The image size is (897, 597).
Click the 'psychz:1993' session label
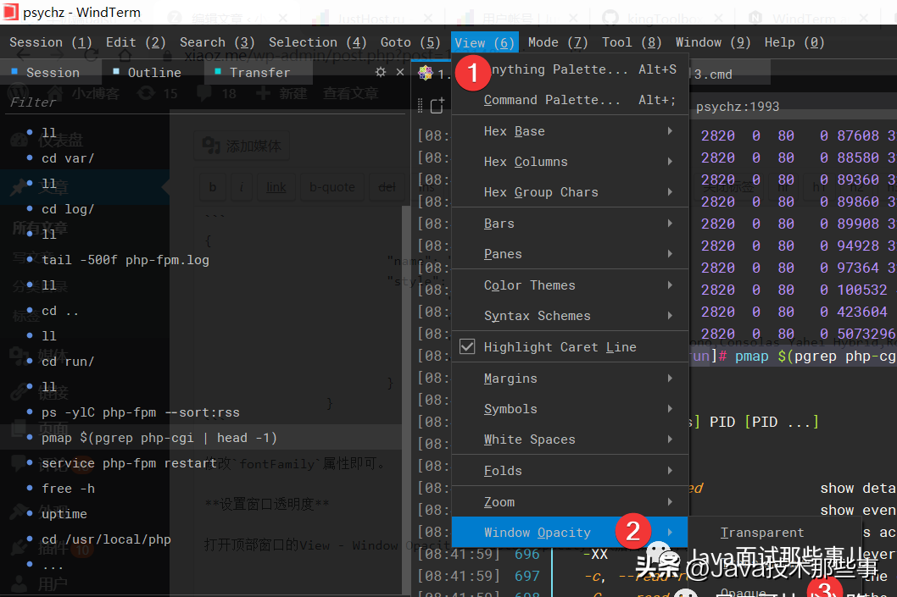pyautogui.click(x=738, y=107)
